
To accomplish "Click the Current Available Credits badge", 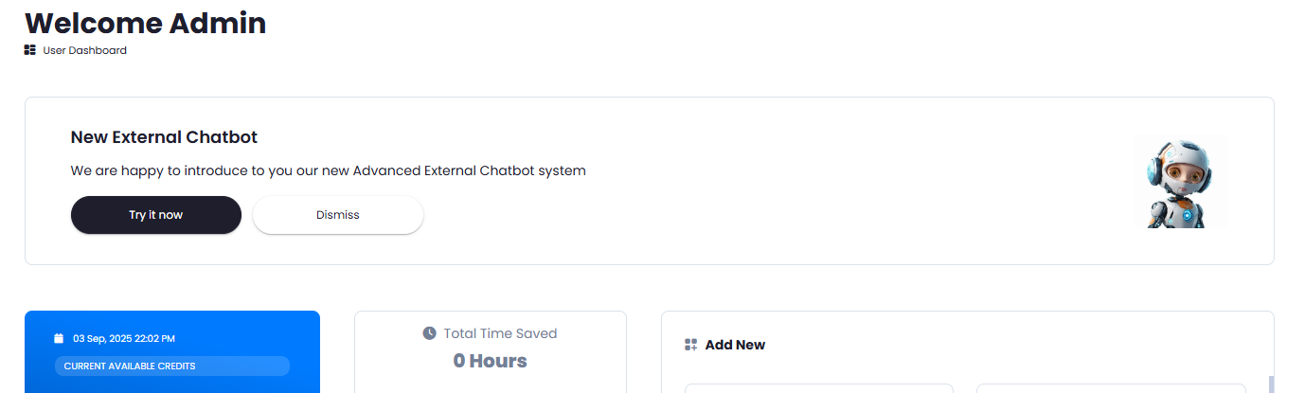I will (x=172, y=366).
